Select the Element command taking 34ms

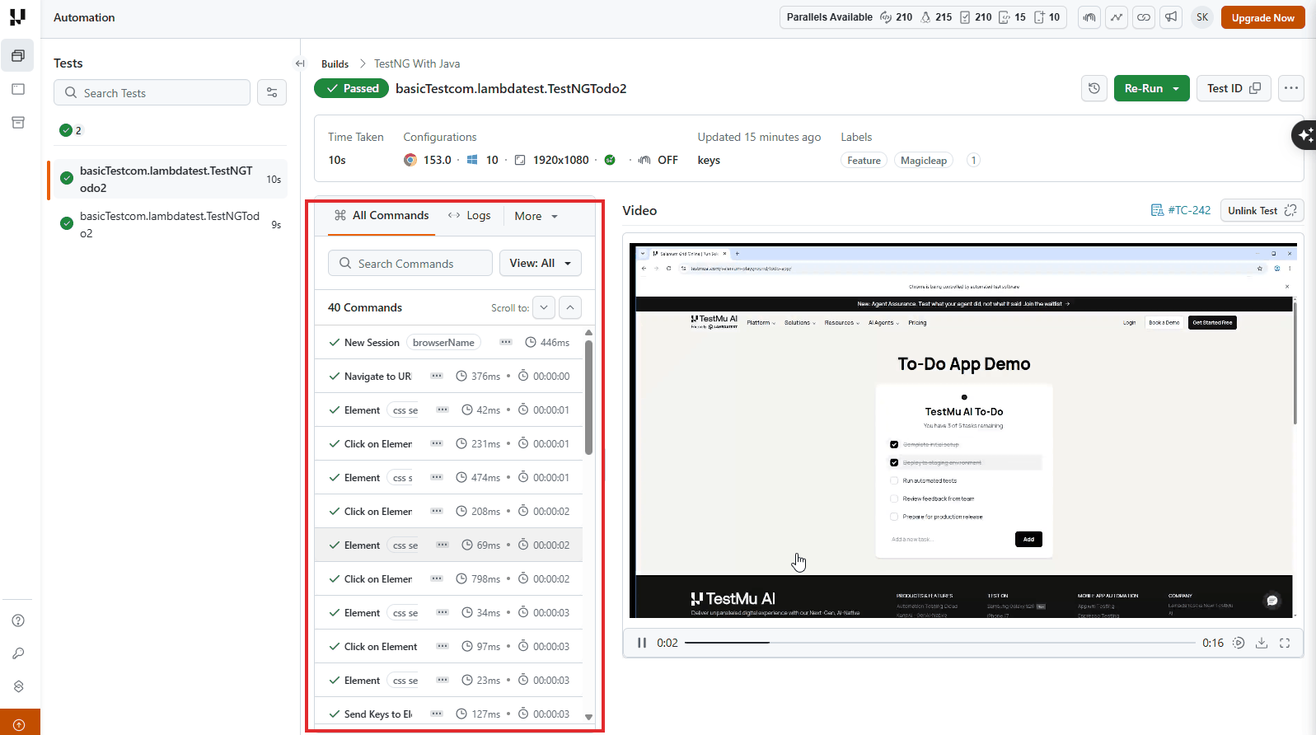tap(448, 612)
